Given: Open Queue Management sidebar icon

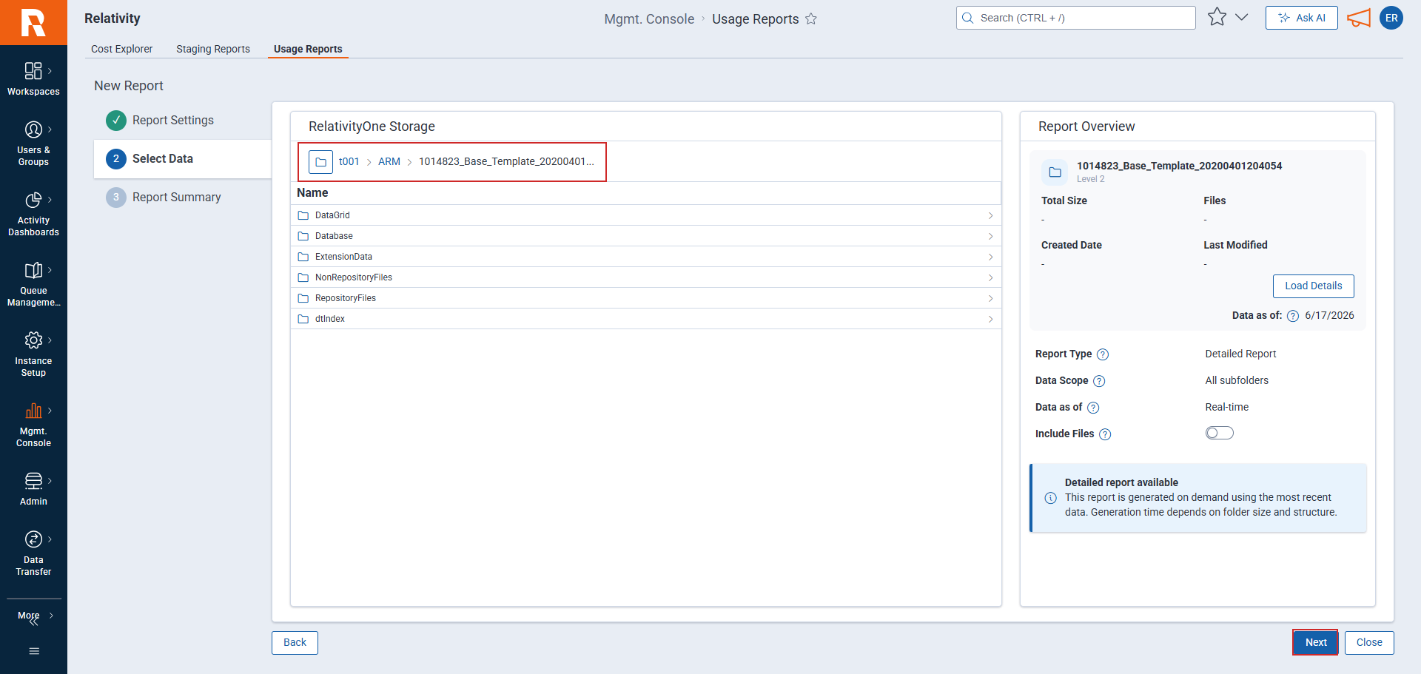Looking at the screenshot, I should tap(33, 270).
